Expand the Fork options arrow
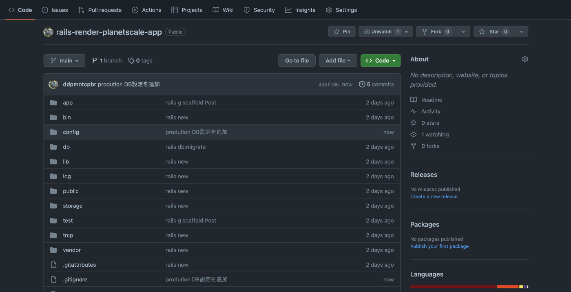 coord(463,32)
